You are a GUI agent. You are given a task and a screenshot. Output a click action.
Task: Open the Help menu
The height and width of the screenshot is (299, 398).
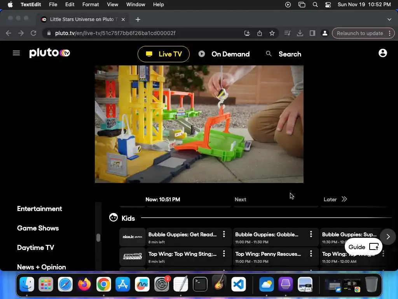pyautogui.click(x=159, y=4)
